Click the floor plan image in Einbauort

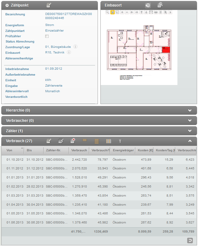click(139, 50)
